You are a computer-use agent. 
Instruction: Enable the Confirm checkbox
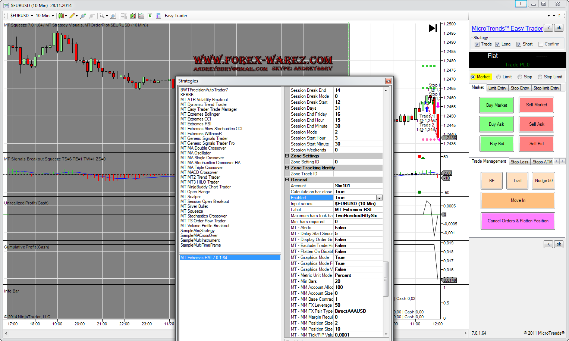tap(541, 44)
